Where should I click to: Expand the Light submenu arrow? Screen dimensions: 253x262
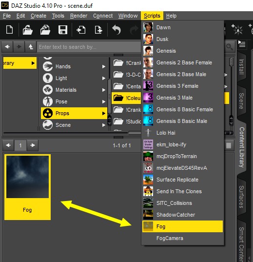tap(104, 78)
